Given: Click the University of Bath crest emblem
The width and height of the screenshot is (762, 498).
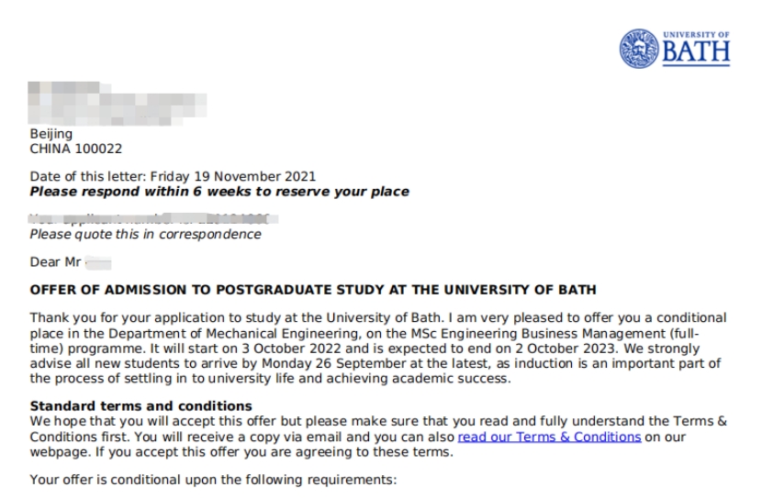Looking at the screenshot, I should pyautogui.click(x=638, y=47).
